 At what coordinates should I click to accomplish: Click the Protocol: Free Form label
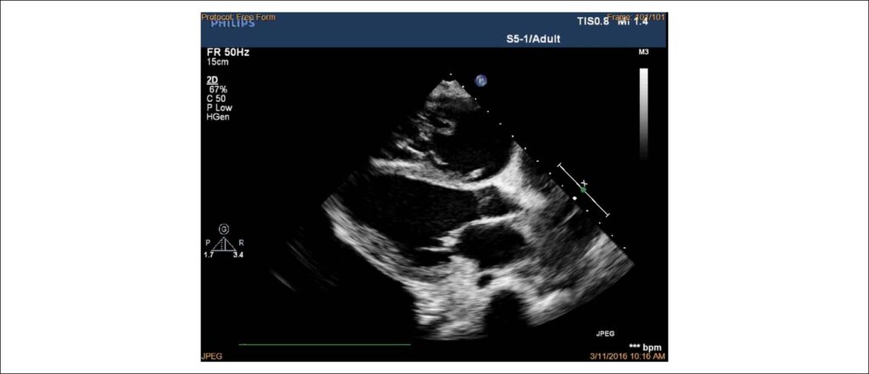(238, 17)
